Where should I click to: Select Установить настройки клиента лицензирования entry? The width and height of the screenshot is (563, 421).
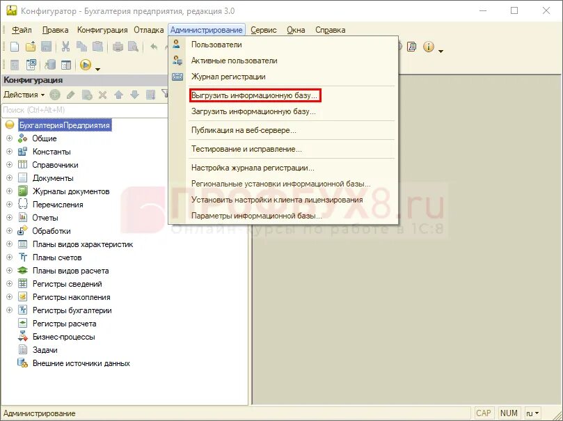(277, 200)
